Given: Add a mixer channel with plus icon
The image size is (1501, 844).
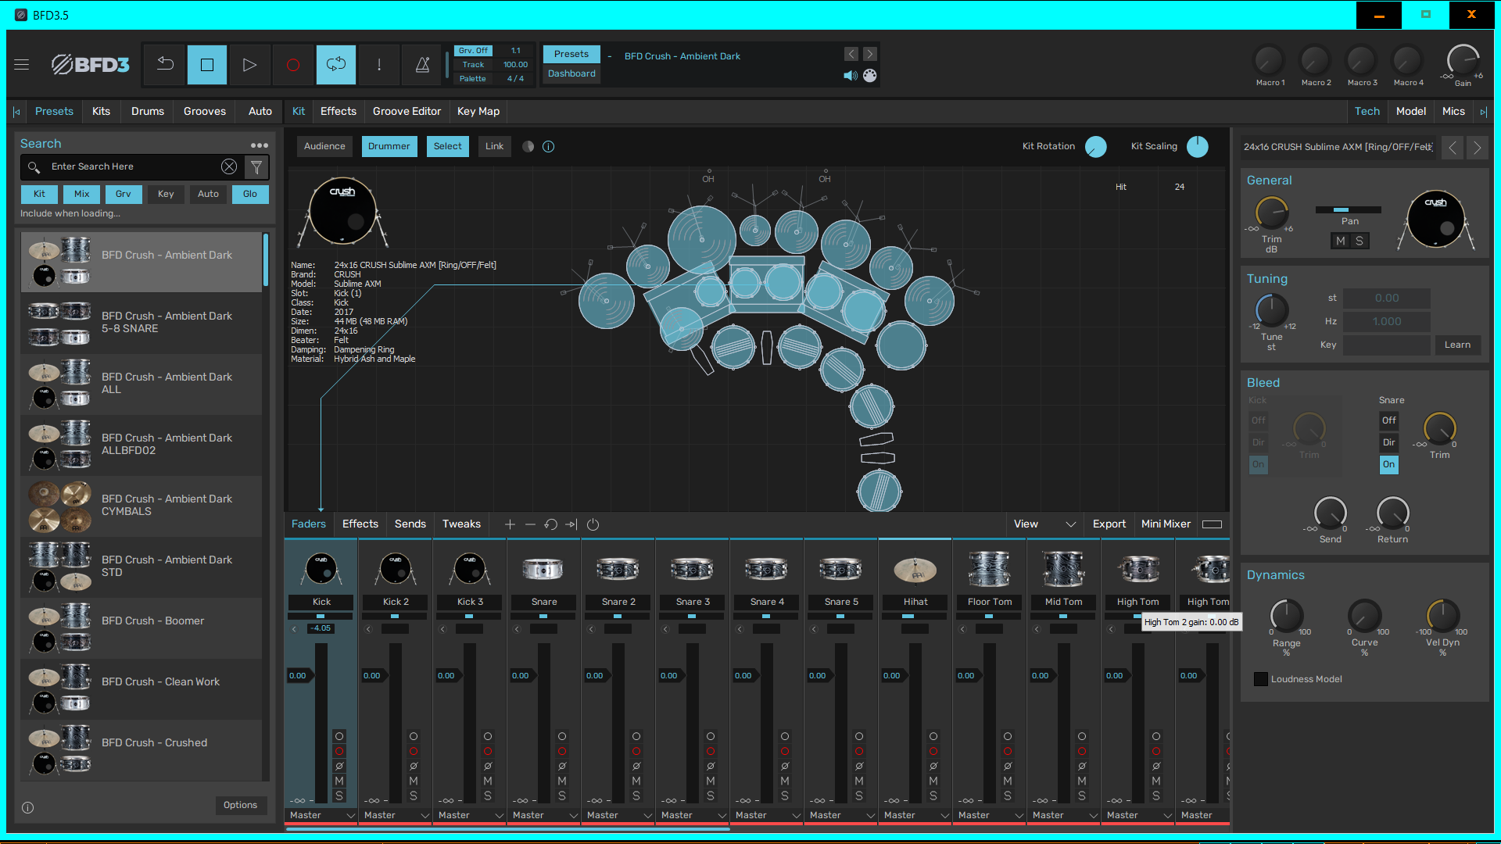Looking at the screenshot, I should pyautogui.click(x=510, y=524).
